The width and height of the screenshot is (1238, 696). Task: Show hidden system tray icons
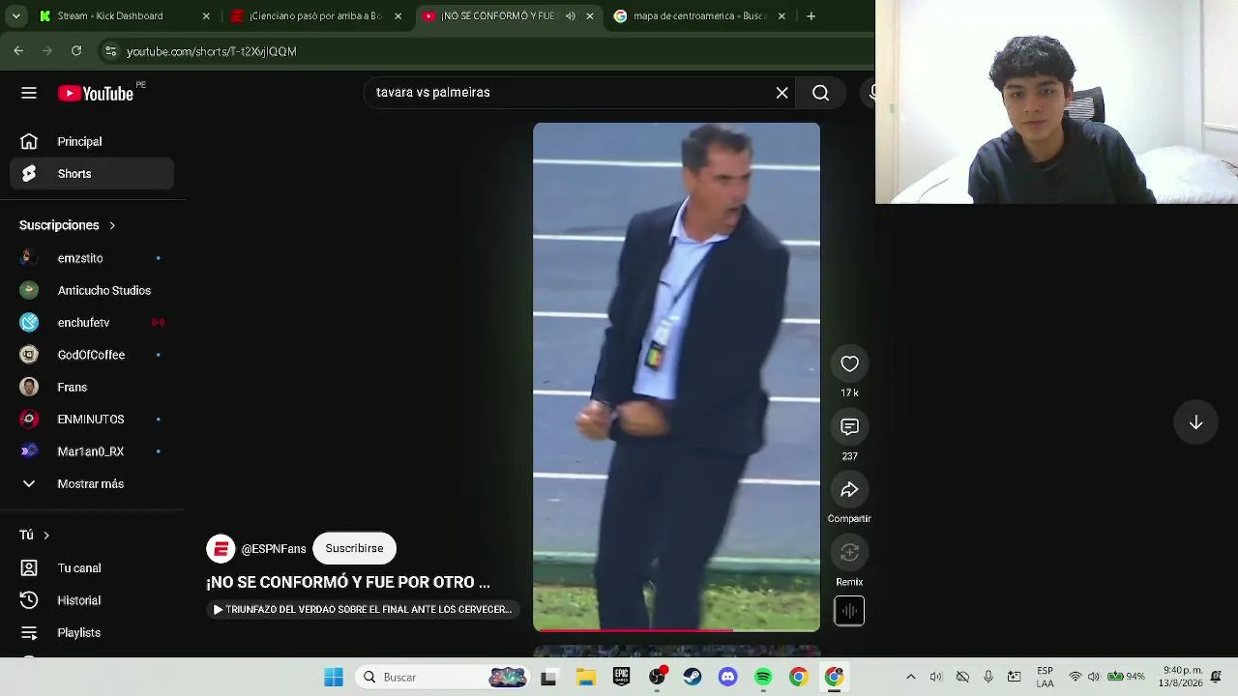click(910, 678)
